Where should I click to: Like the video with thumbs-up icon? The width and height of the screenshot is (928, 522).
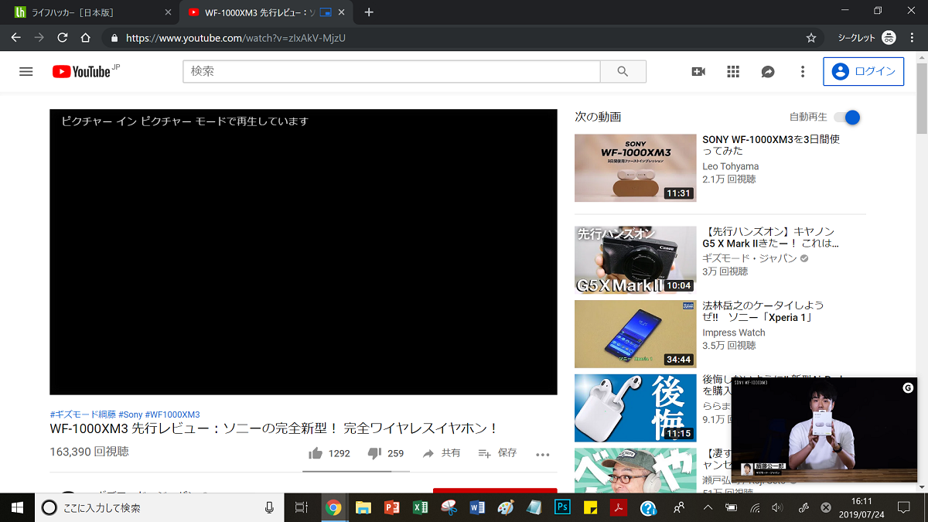316,453
